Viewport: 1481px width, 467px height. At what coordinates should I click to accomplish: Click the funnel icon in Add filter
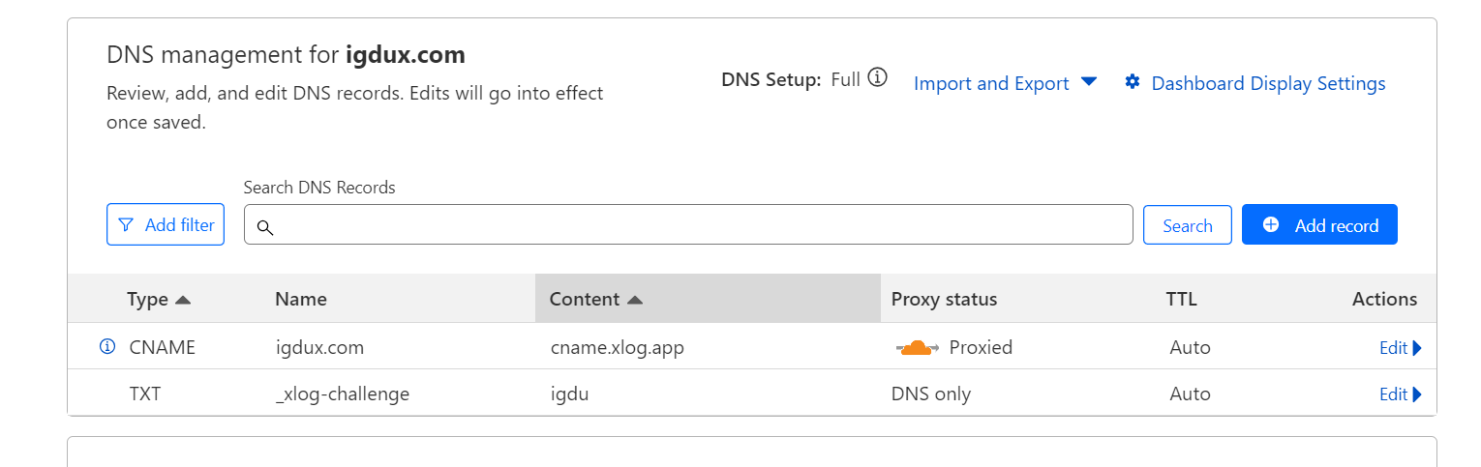point(126,225)
